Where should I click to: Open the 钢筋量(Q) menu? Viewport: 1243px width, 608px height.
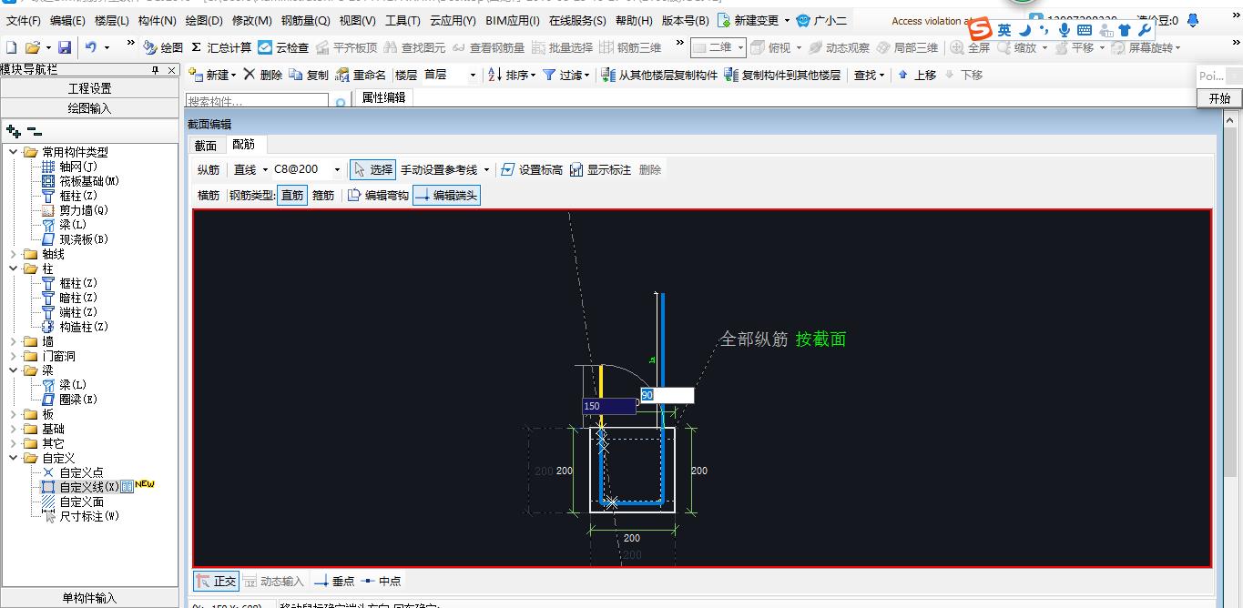pyautogui.click(x=305, y=20)
